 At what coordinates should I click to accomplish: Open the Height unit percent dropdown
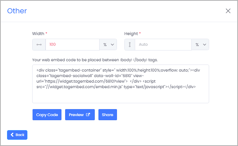(x=200, y=45)
